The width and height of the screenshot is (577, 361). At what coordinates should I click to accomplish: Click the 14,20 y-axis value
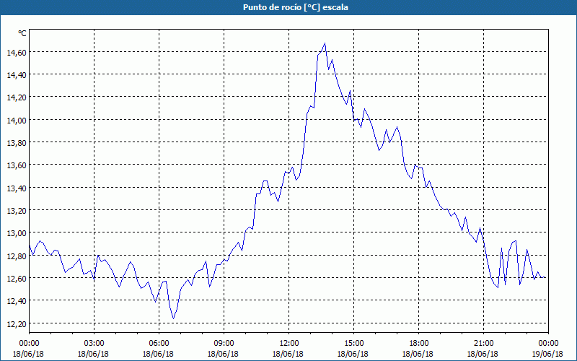coord(17,97)
